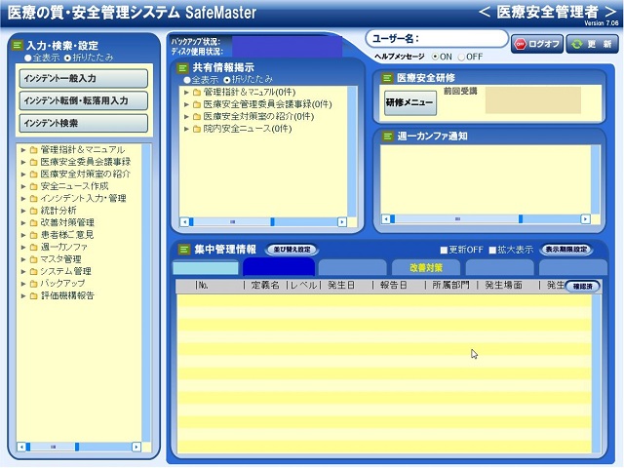Click the folder icon for バックアップ

(x=34, y=284)
